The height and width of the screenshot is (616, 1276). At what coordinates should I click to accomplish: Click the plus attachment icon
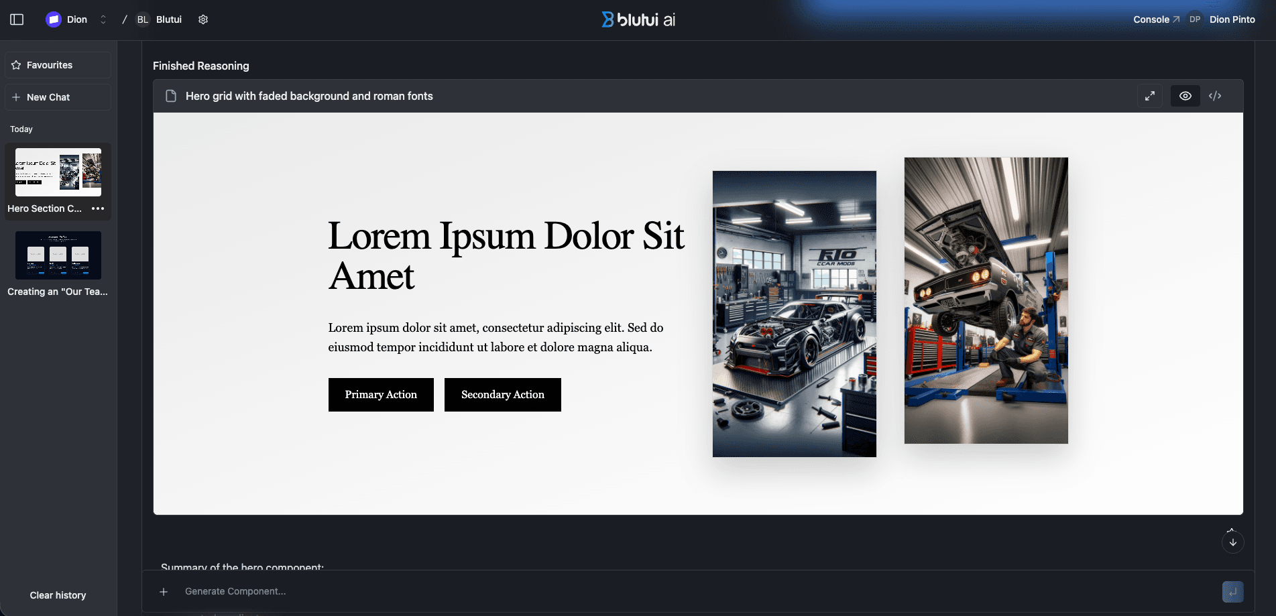click(164, 591)
